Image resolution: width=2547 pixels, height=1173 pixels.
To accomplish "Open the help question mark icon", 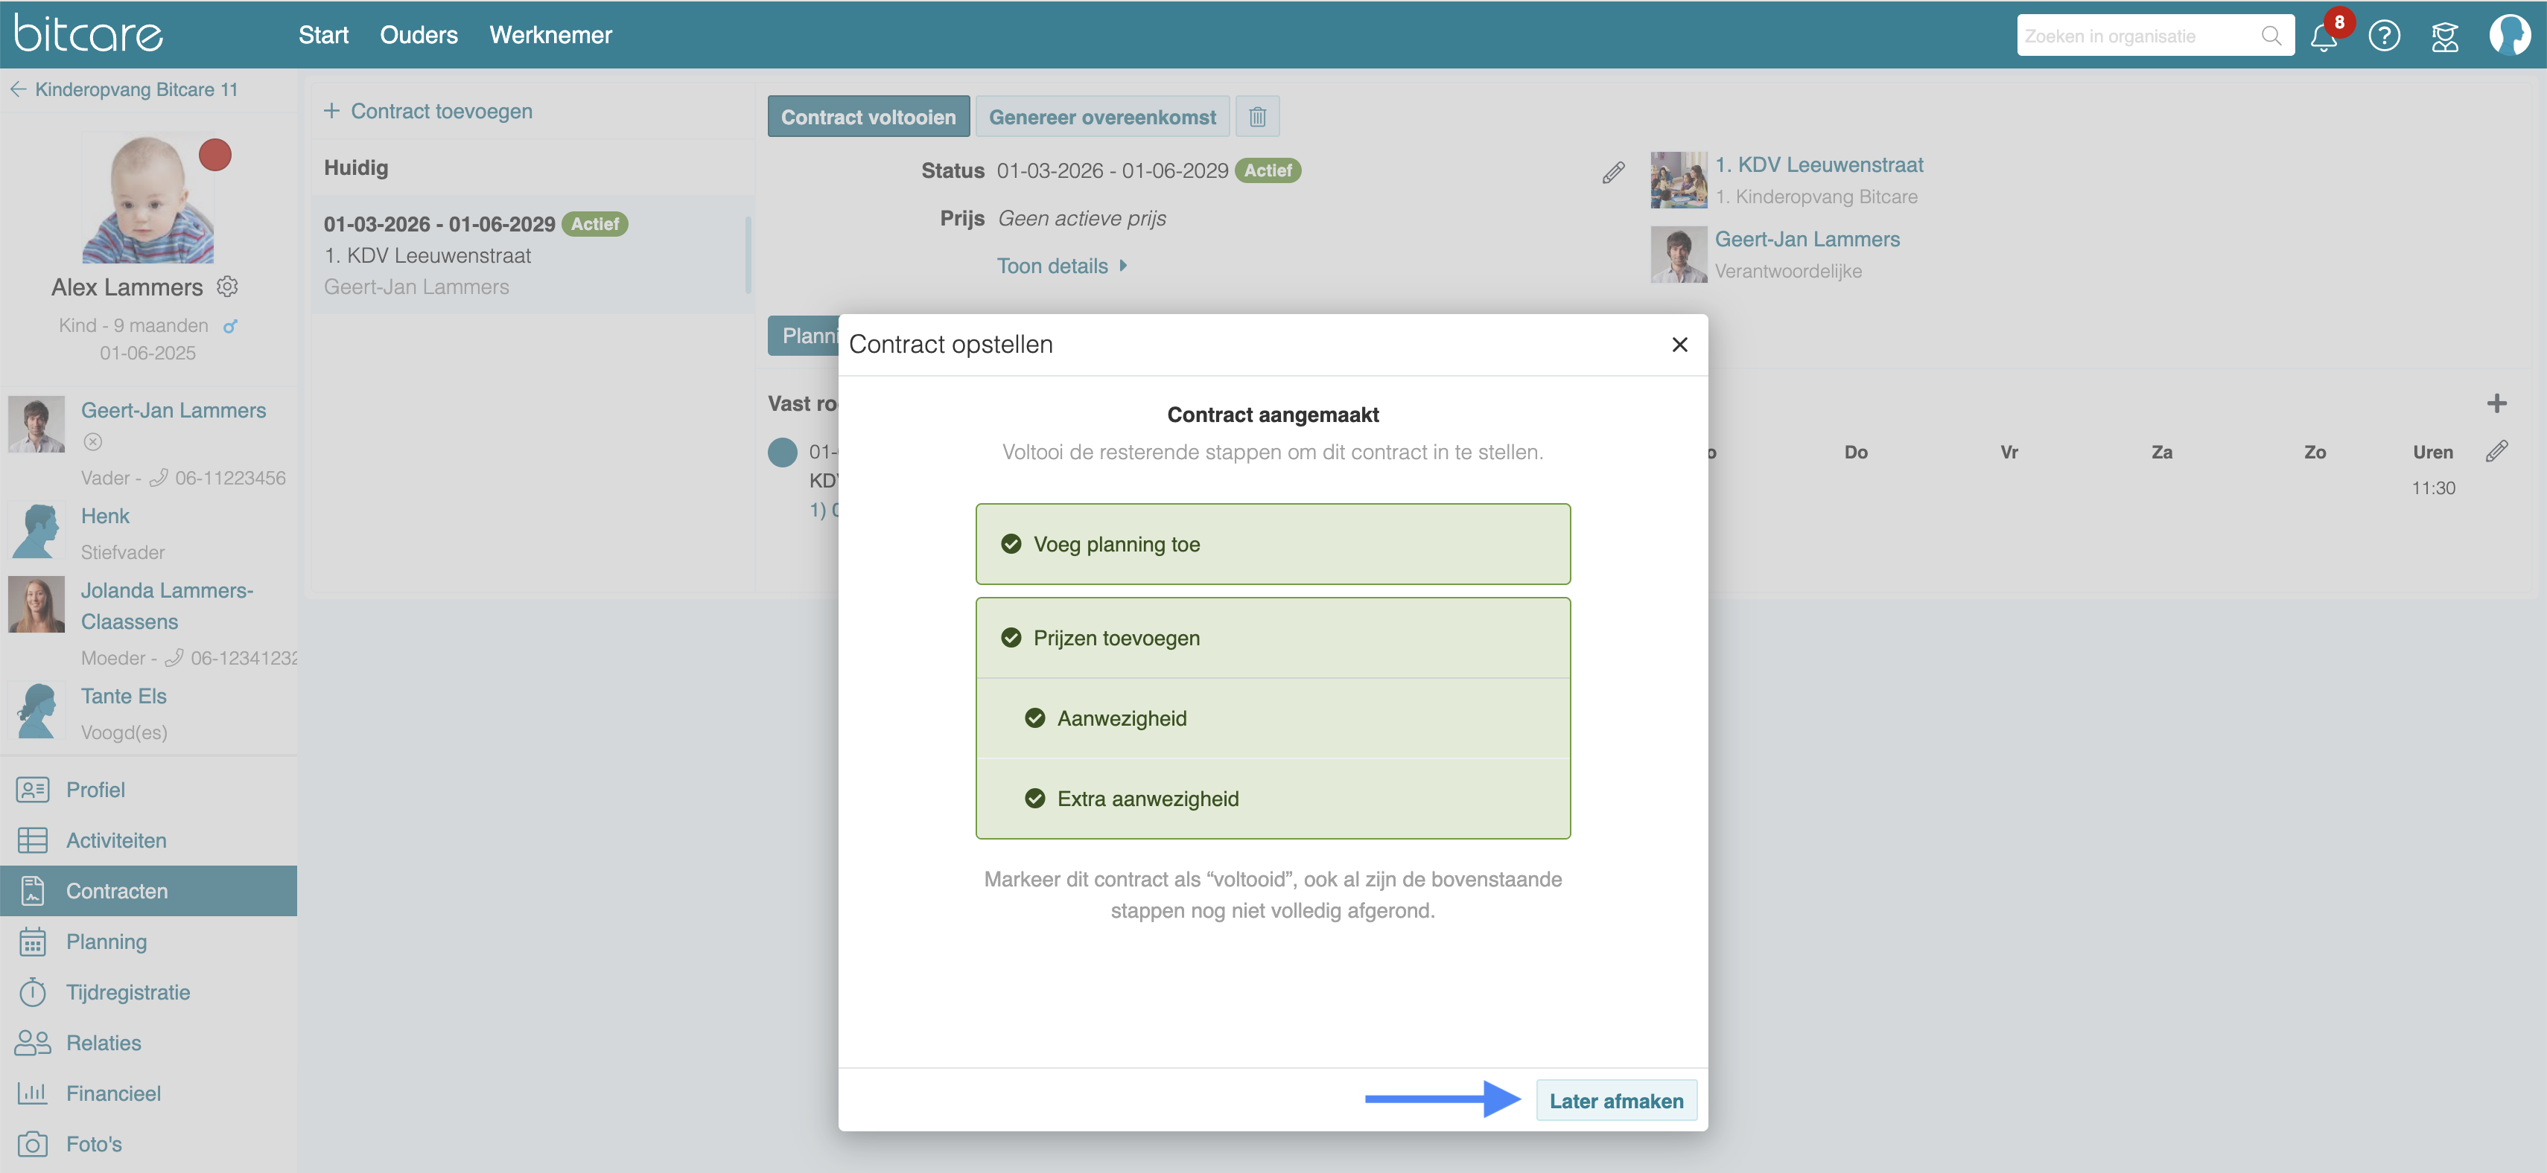I will click(x=2384, y=36).
